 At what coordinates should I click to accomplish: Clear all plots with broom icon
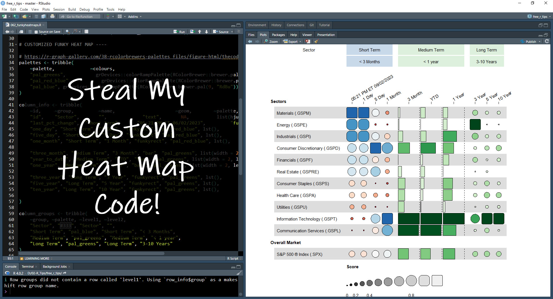point(316,41)
